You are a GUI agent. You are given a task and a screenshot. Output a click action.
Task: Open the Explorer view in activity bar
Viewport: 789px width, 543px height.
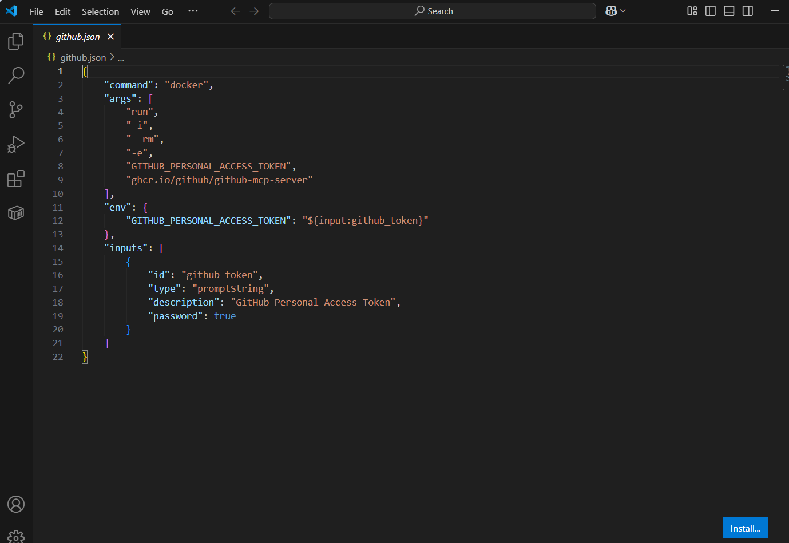[x=16, y=41]
